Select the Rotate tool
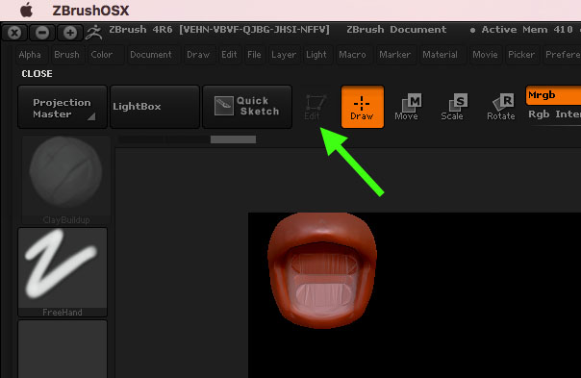 point(501,107)
